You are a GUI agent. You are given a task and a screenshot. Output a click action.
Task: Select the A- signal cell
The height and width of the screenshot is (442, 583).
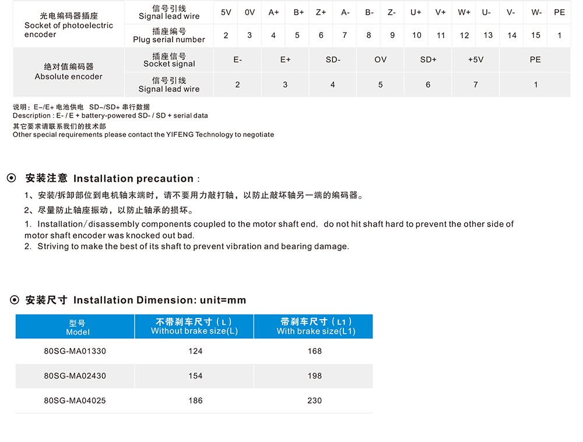[345, 12]
